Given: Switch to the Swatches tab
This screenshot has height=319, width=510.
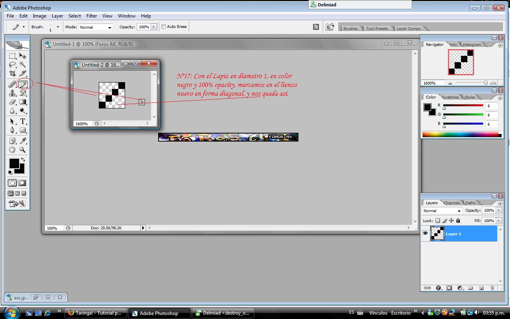Looking at the screenshot, I should tap(450, 97).
